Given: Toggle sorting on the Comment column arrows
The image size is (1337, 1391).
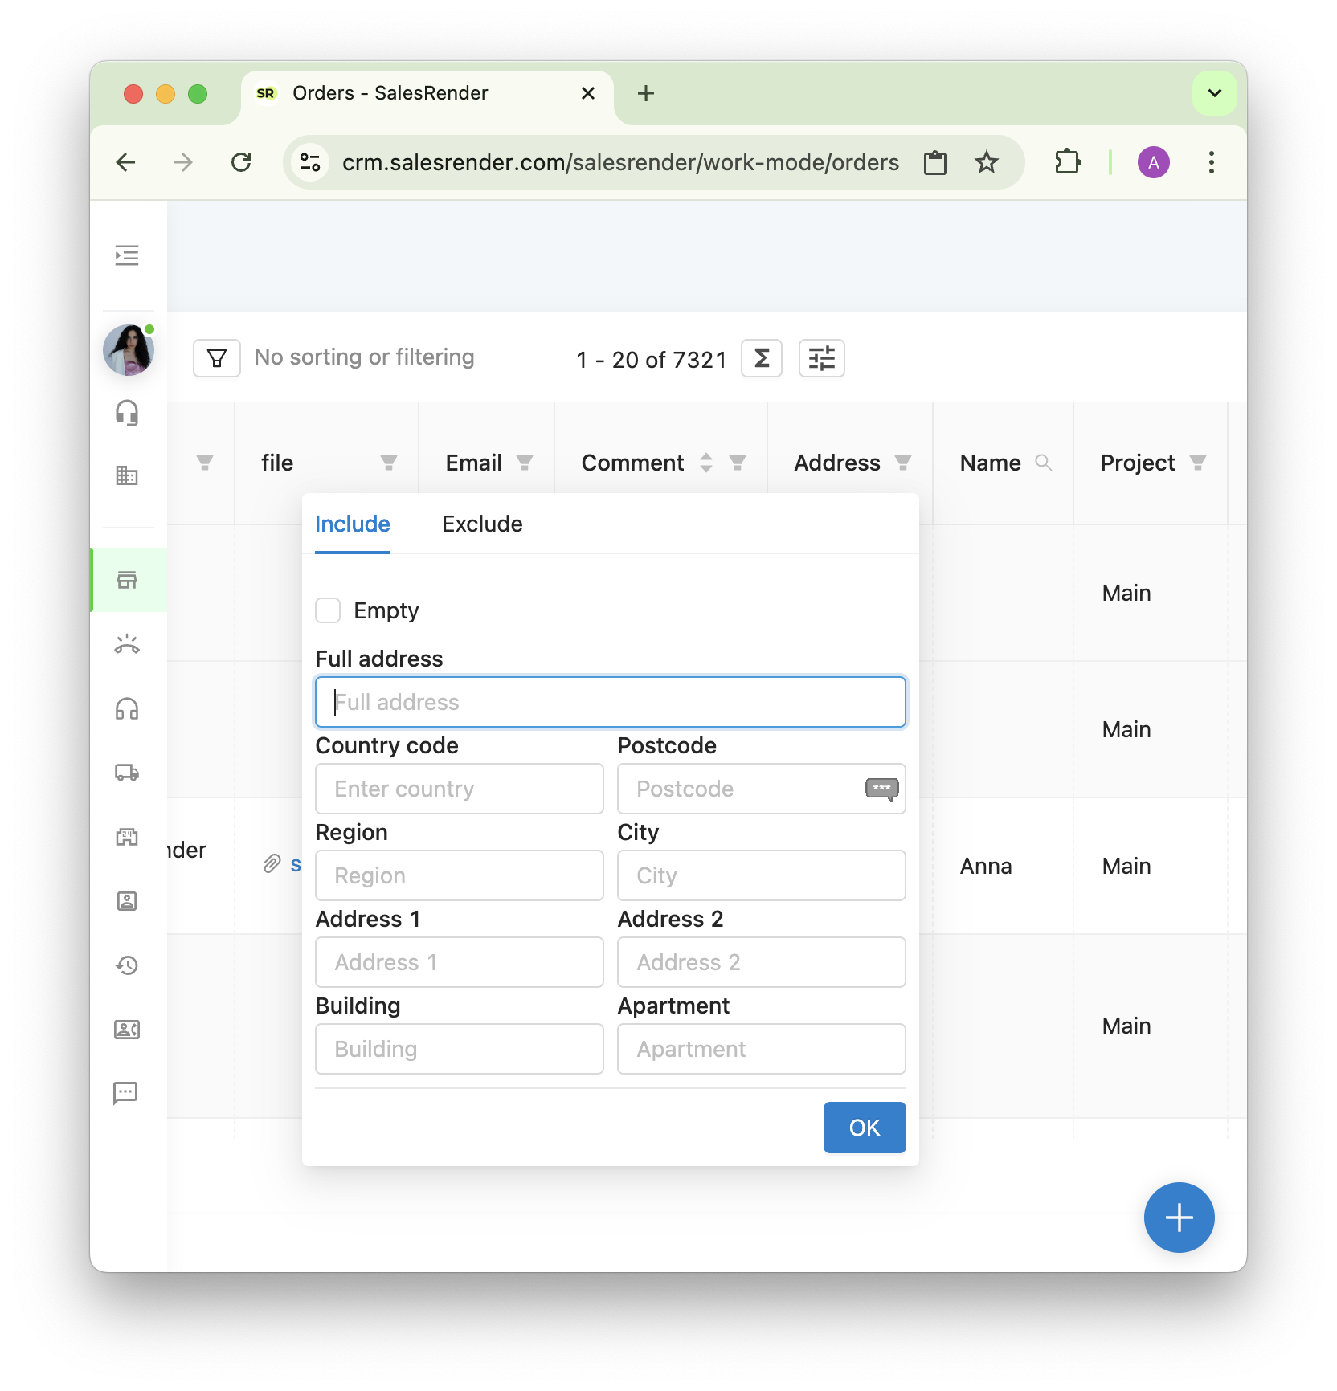Looking at the screenshot, I should (x=705, y=463).
